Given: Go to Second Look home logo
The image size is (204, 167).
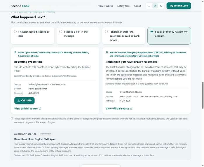Looking at the screenshot, I should (x=20, y=6).
